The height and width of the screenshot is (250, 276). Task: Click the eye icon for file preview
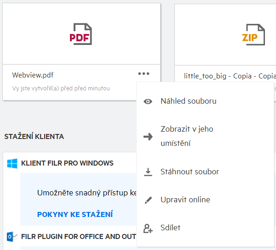[148, 101]
